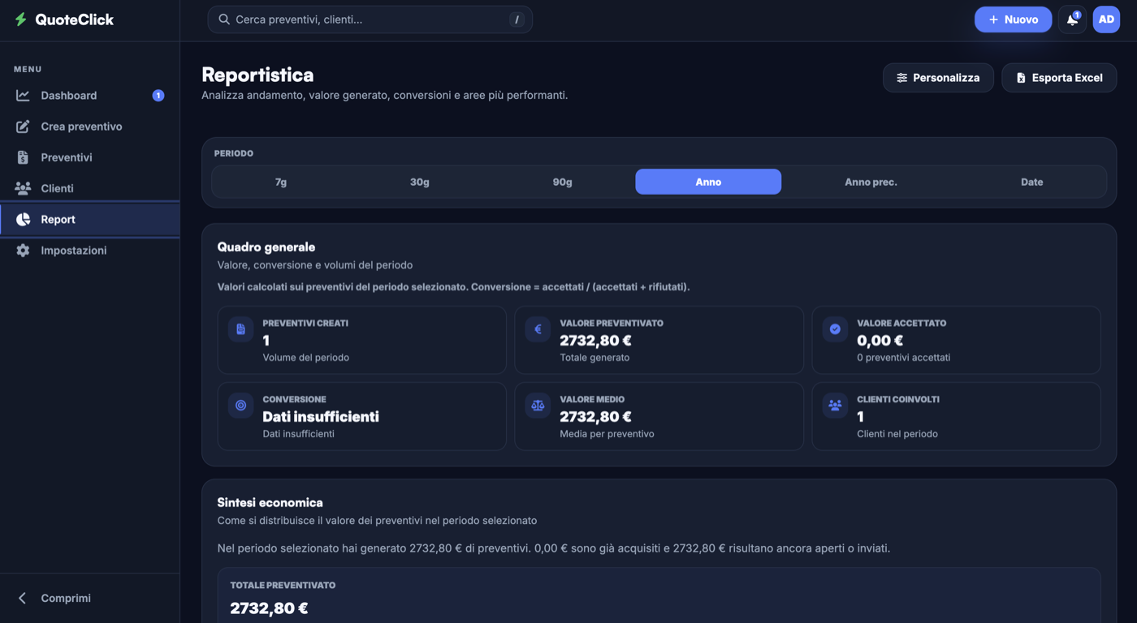Click the Valore accettato checkmark icon
Image resolution: width=1137 pixels, height=623 pixels.
pos(835,329)
